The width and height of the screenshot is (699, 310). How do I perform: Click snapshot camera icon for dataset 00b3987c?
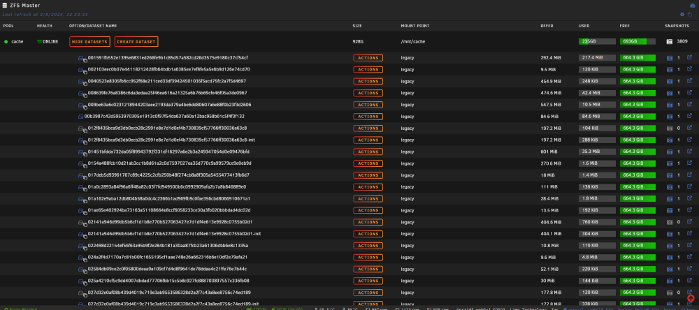tap(669, 116)
